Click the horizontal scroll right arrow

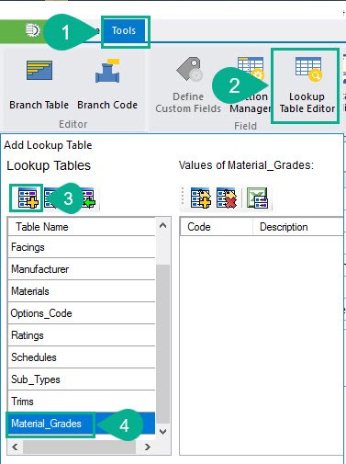(148, 447)
